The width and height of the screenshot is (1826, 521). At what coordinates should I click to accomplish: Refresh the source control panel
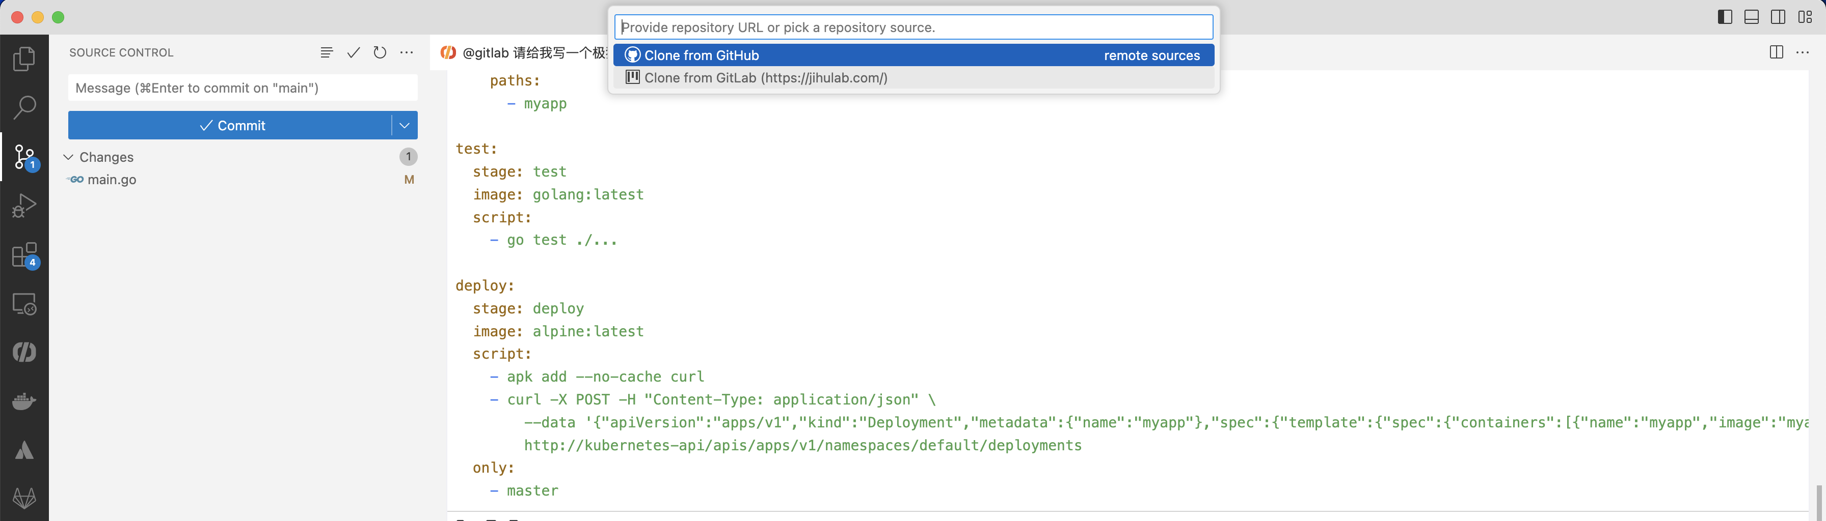(x=380, y=52)
